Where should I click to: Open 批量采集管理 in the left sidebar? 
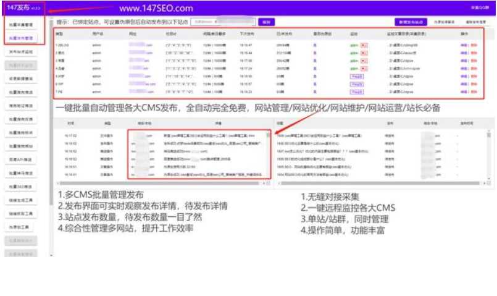(21, 25)
